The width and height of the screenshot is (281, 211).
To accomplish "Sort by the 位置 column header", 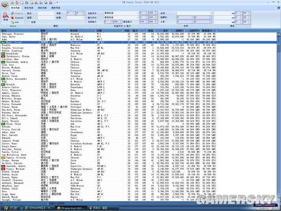I will pos(109,31).
